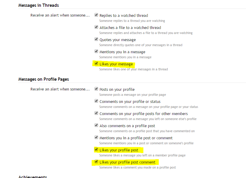Uncheck the 'Posts on your profile' checkbox
The image size is (246, 178).
pos(96,89)
